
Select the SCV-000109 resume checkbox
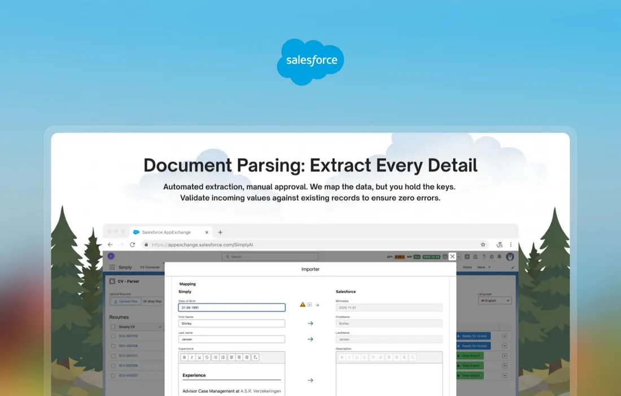click(x=113, y=336)
